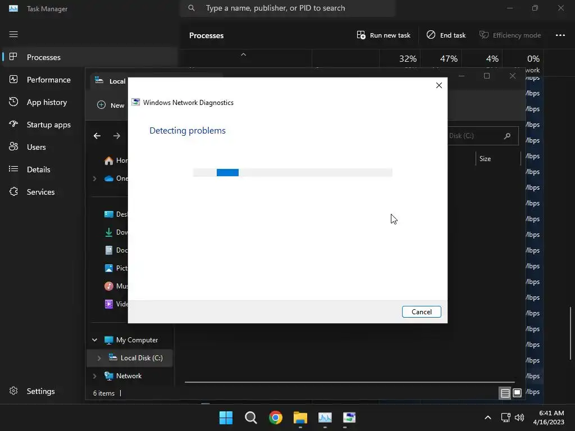This screenshot has height=431, width=575.
Task: Open the Pictures folder in the Explorer sidebar
Action: pyautogui.click(x=116, y=268)
